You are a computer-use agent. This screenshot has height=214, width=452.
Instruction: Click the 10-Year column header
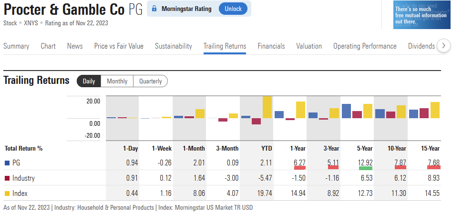(396, 149)
